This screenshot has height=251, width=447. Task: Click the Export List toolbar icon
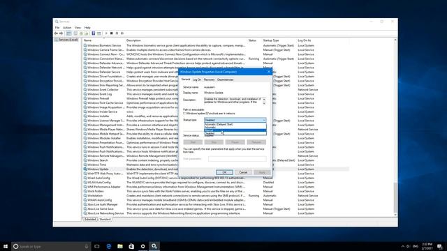[x=87, y=33]
